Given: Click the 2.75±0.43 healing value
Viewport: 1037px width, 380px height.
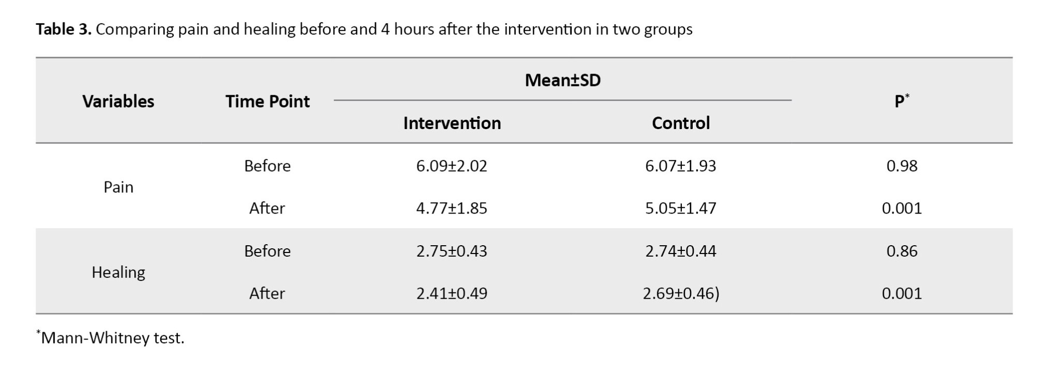Looking at the screenshot, I should (x=452, y=251).
